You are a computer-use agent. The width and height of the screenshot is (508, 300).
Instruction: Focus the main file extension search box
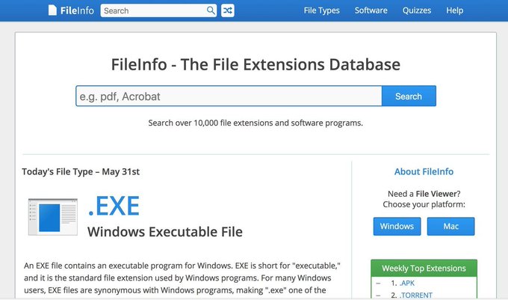click(229, 97)
